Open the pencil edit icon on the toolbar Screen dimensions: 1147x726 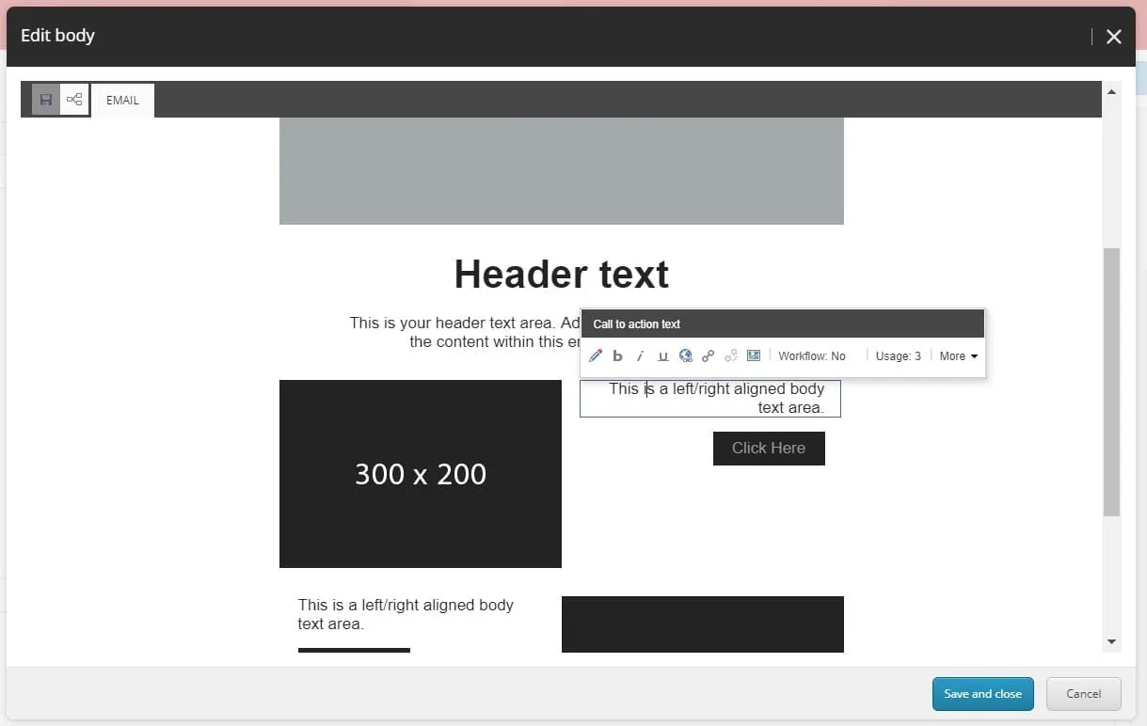(595, 355)
